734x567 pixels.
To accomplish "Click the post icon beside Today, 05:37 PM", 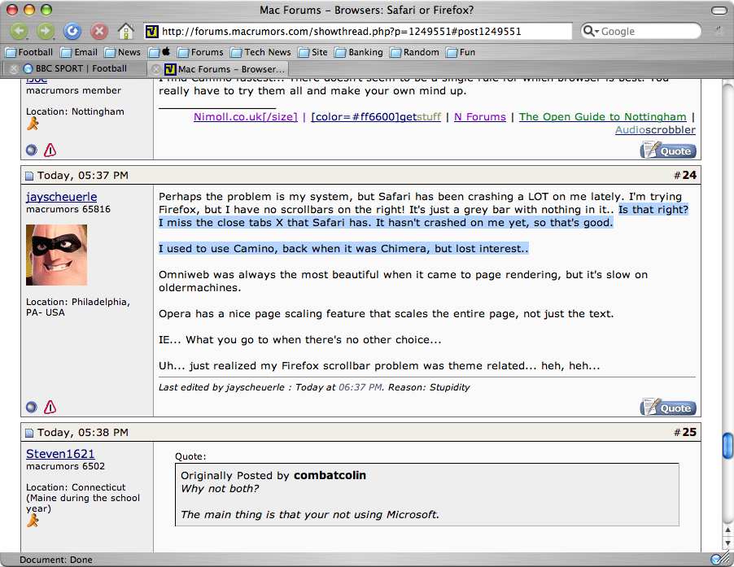I will pyautogui.click(x=29, y=176).
